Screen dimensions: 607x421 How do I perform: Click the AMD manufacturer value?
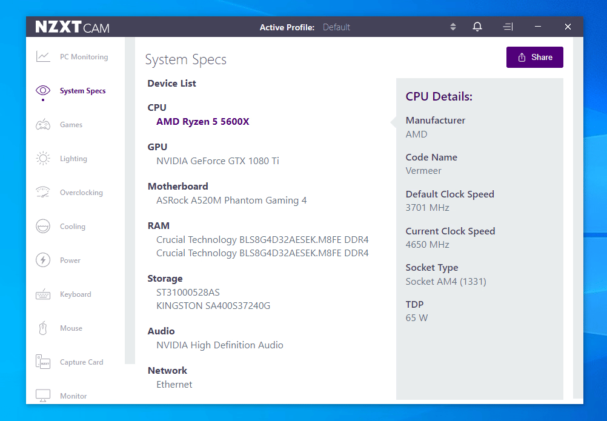coord(417,134)
